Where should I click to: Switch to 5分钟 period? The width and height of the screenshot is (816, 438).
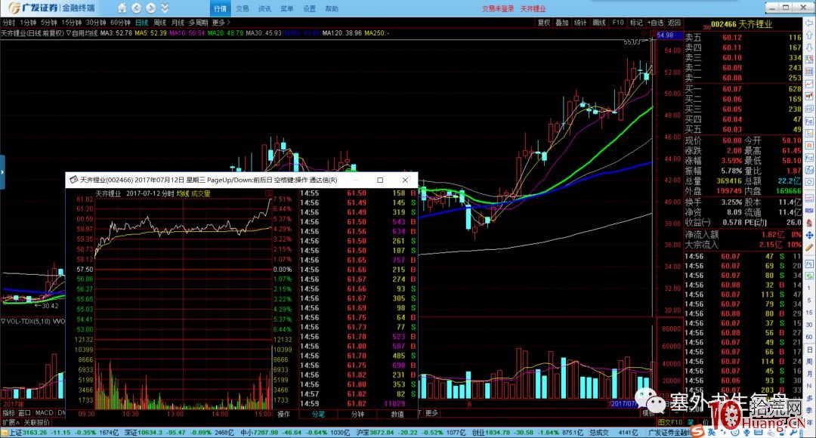49,23
